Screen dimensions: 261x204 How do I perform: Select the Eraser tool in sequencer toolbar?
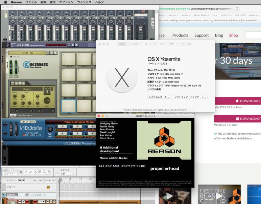(x=30, y=172)
